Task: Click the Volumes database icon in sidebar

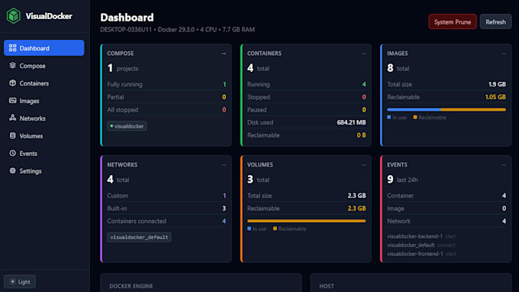Action: pos(12,135)
